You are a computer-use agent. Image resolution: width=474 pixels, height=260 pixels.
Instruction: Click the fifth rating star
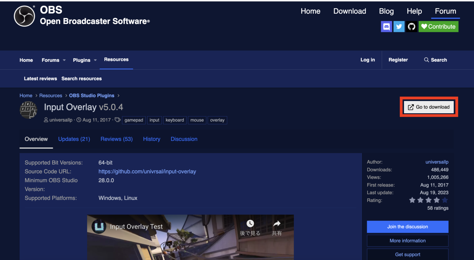tap(445, 200)
